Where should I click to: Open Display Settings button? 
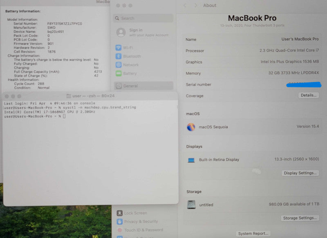click(300, 173)
